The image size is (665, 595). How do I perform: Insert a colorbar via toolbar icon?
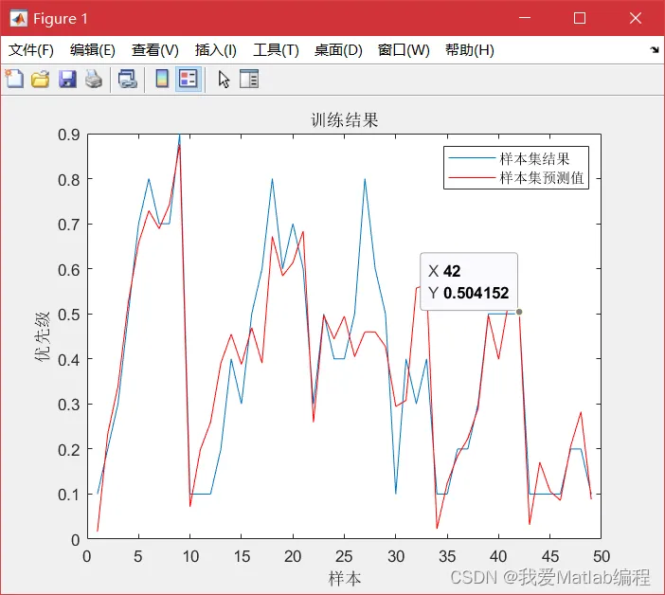pos(162,79)
